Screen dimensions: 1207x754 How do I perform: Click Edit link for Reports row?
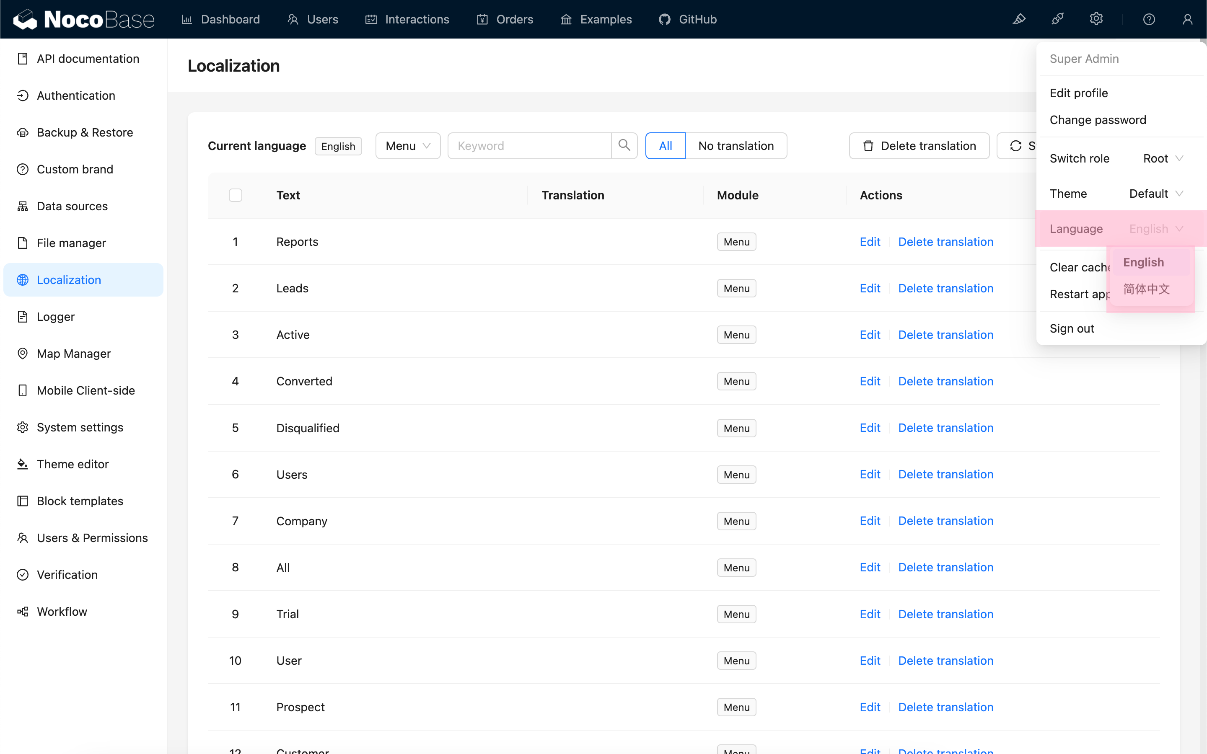tap(870, 242)
